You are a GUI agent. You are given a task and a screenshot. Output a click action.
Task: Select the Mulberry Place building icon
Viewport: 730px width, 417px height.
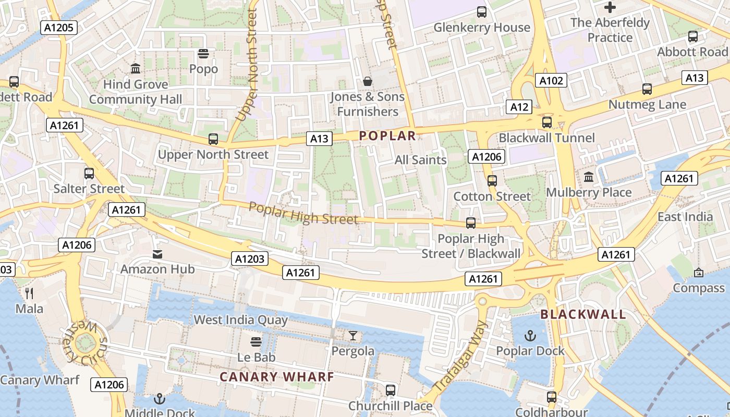tap(589, 177)
